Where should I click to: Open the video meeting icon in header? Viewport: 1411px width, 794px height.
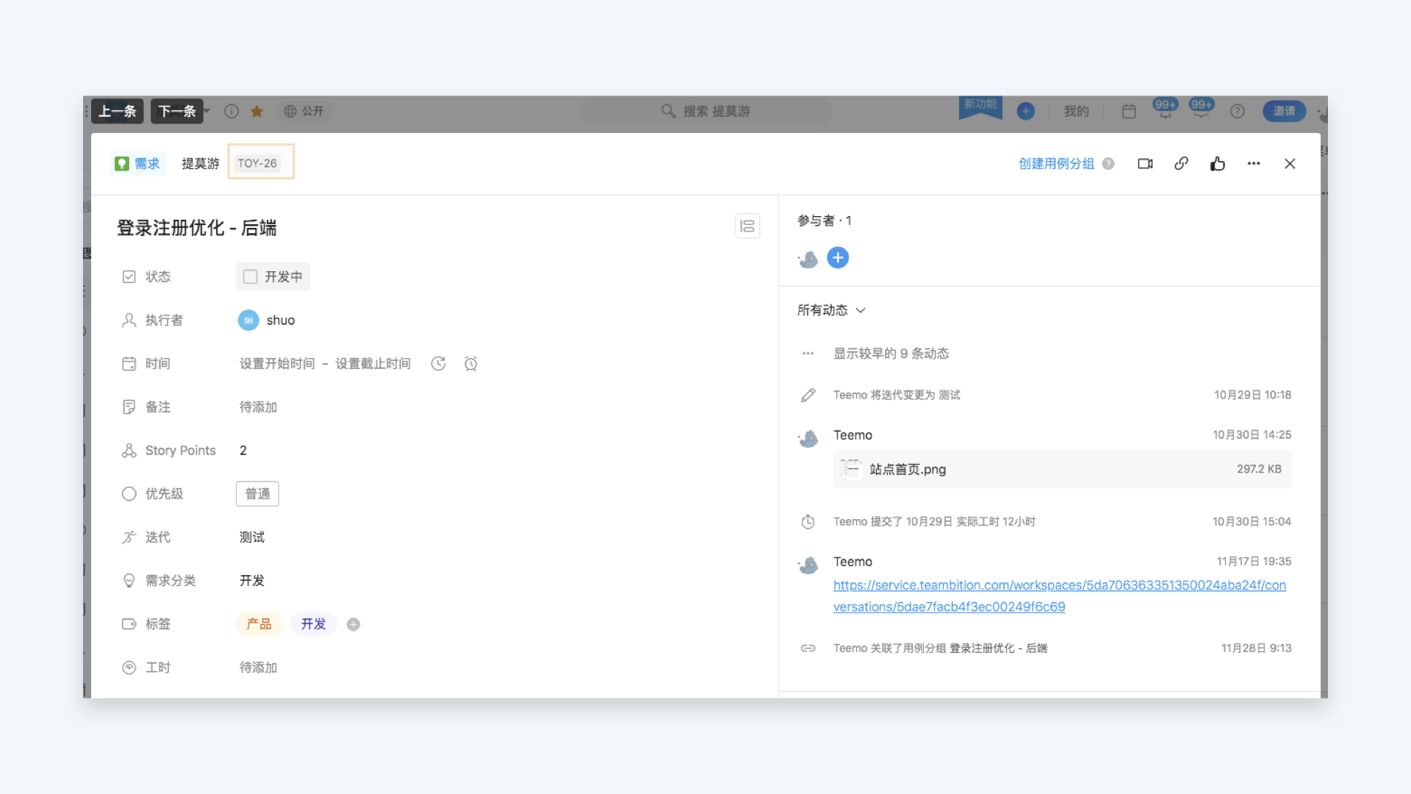tap(1145, 164)
